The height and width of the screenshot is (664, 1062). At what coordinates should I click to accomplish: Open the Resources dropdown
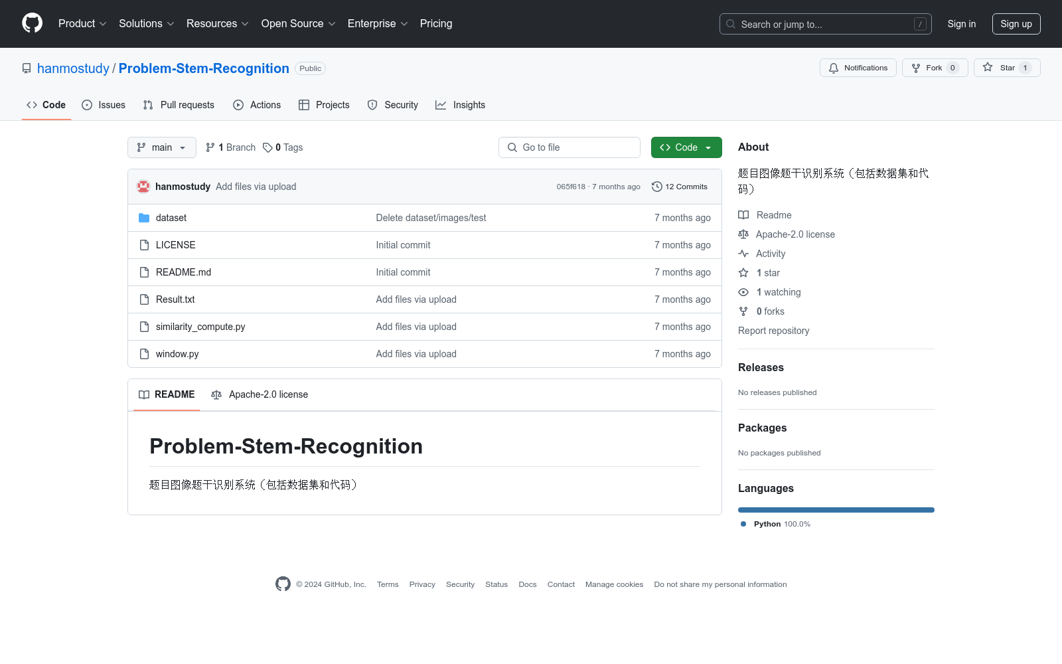pos(218,24)
